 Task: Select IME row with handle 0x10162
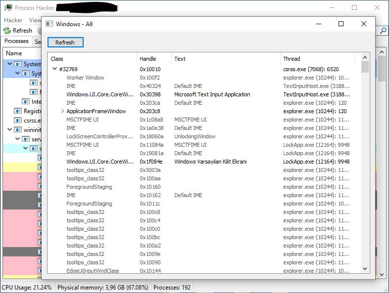click(203, 196)
